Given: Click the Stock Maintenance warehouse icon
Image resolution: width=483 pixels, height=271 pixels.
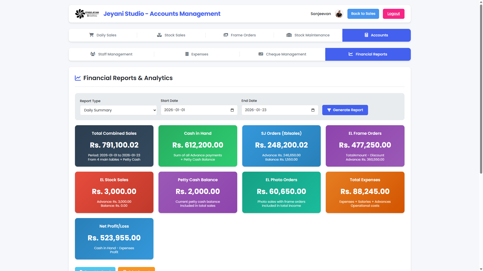Looking at the screenshot, I should coord(289,35).
